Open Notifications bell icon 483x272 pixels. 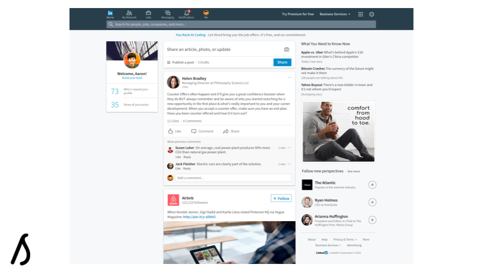(186, 13)
